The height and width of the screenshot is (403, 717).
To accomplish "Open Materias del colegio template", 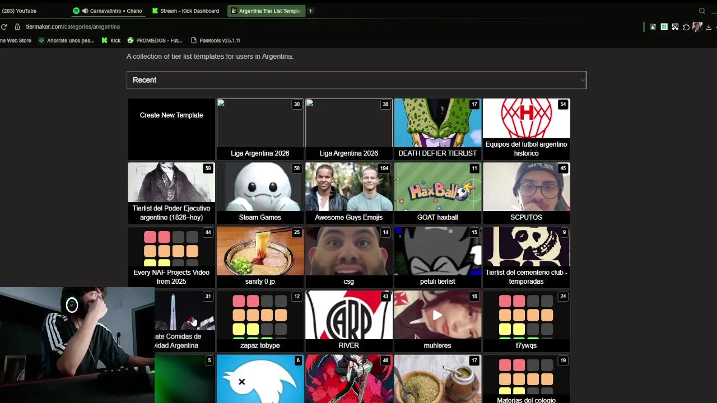I will click(526, 379).
